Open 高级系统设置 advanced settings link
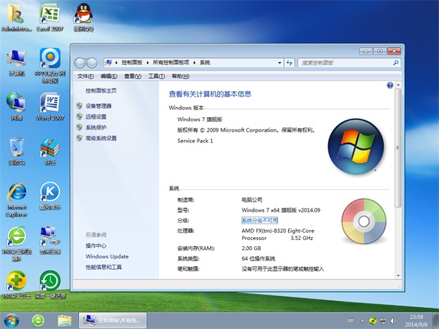This screenshot has height=329, width=439. pyautogui.click(x=101, y=138)
